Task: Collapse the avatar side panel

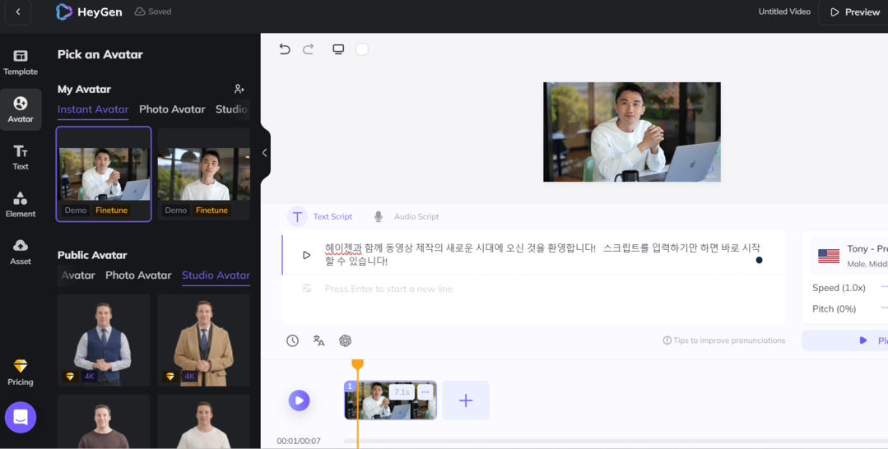Action: click(264, 152)
